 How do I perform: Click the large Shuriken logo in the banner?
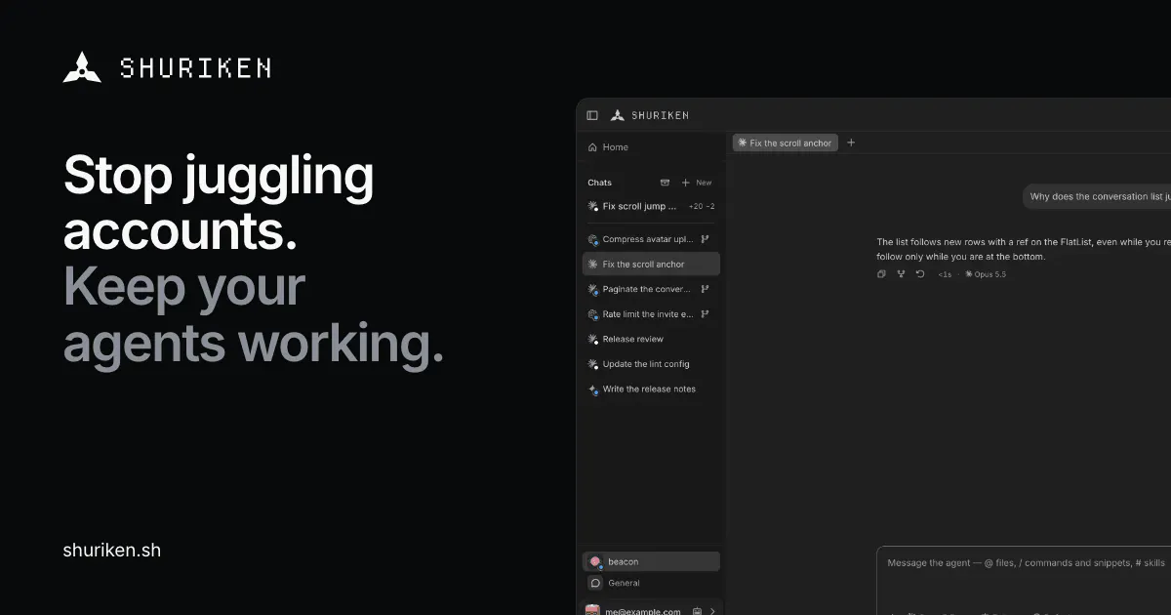coord(167,67)
